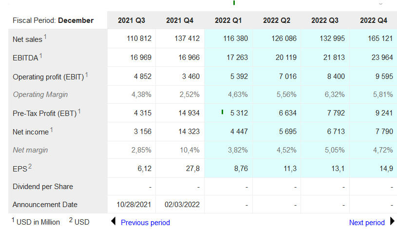Viewport: 397px width, 229px height.
Task: Click the EBITDA row label
Action: [25, 57]
